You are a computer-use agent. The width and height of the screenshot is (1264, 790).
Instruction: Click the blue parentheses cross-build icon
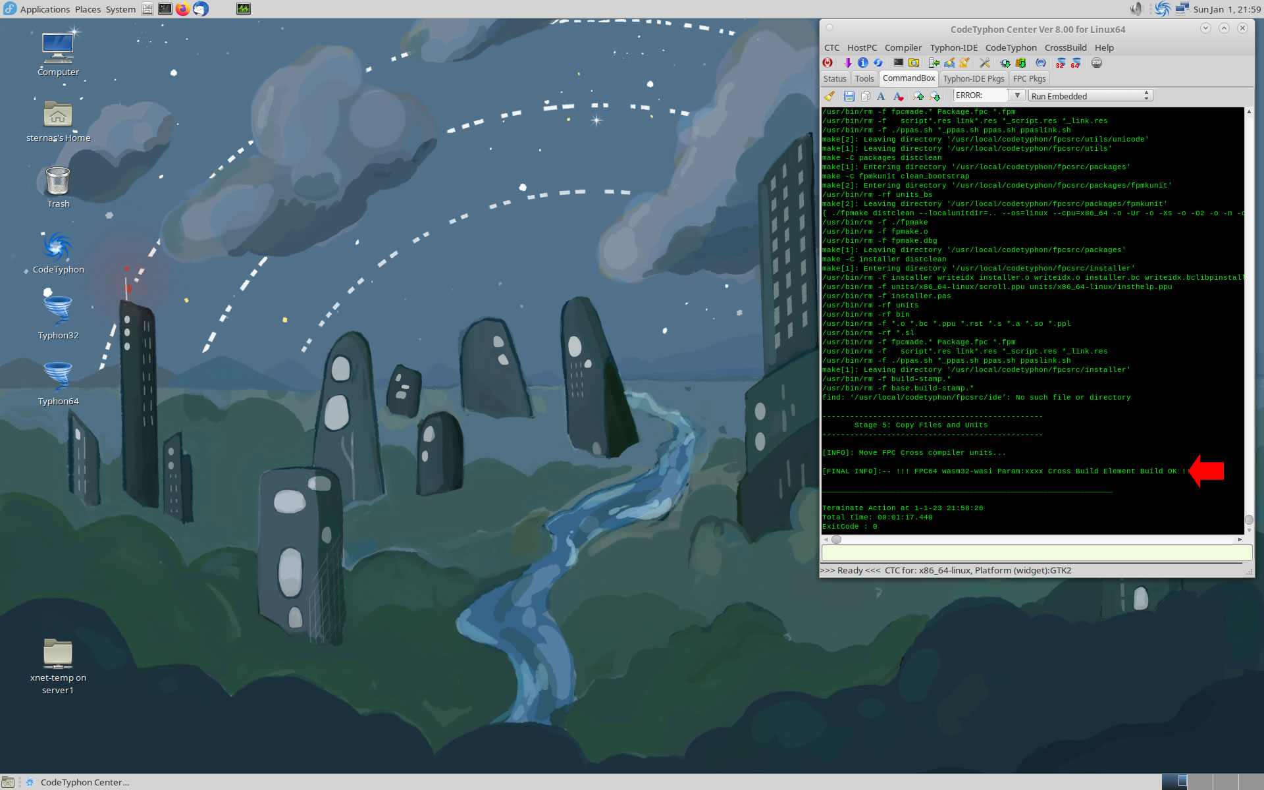1040,63
